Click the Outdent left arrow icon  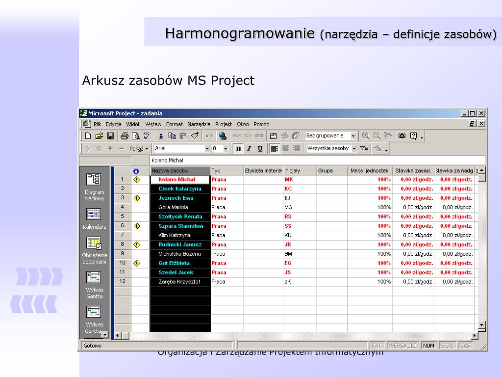coord(88,148)
